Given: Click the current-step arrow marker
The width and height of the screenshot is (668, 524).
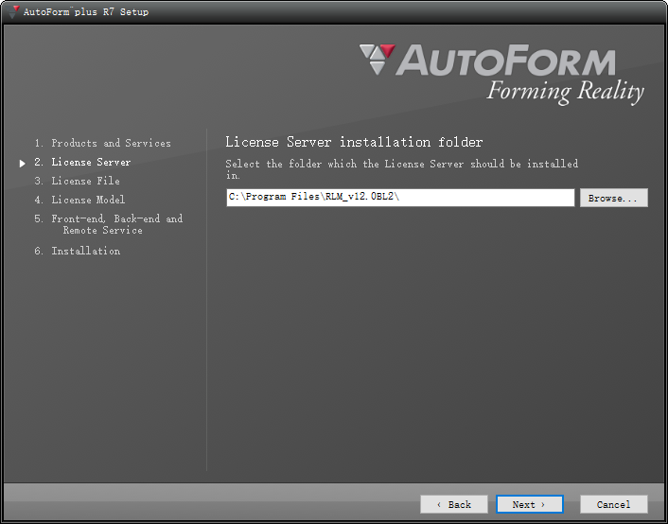Looking at the screenshot, I should tap(23, 164).
